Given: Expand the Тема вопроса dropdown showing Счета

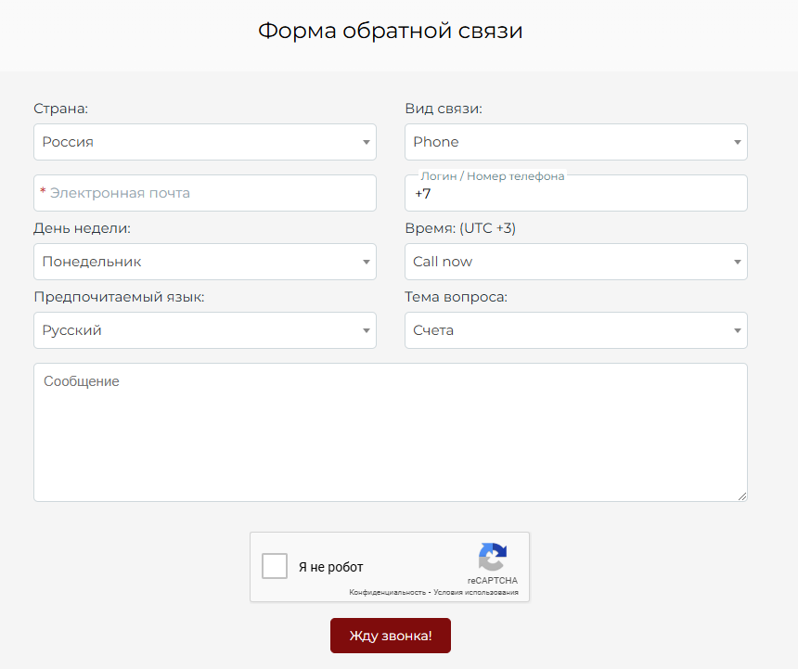Looking at the screenshot, I should 575,330.
